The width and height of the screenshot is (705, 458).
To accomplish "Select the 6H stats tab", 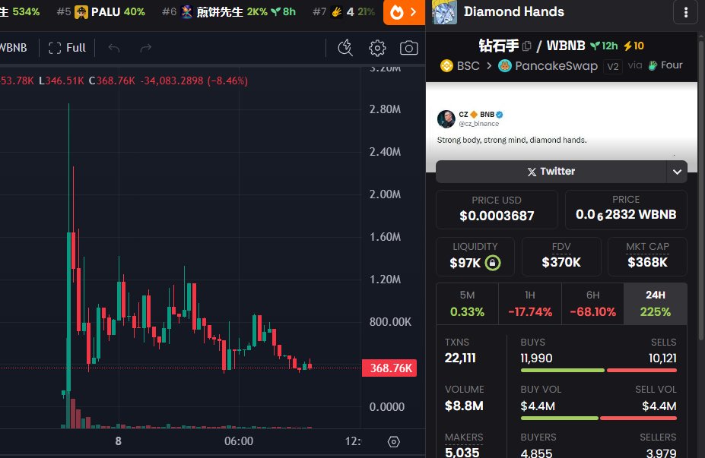I will click(x=592, y=303).
